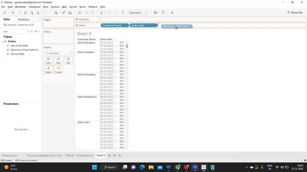
Task: Open the Map menu
Action: [x=64, y=7]
